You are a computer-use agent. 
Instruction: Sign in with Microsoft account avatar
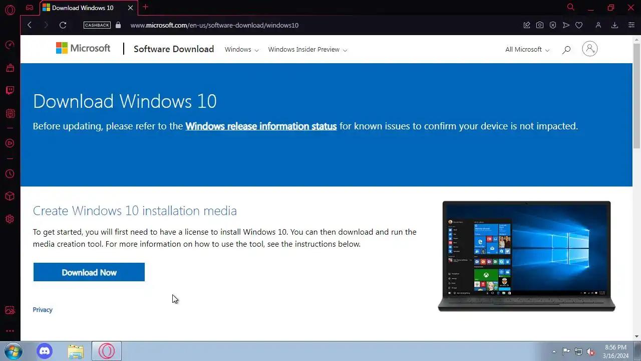click(590, 49)
